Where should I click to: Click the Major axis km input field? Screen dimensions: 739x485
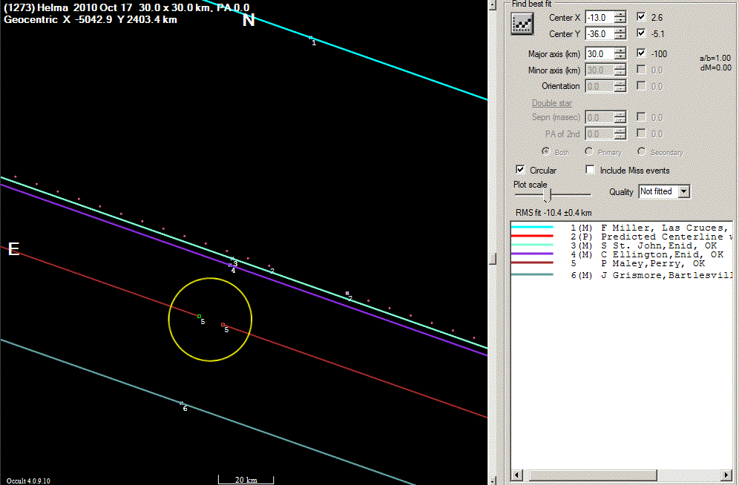coord(599,53)
